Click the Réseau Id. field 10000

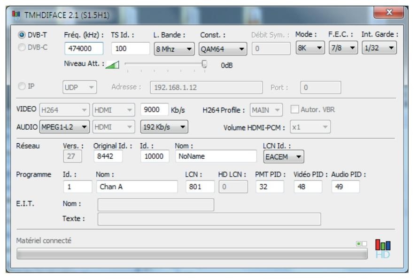[155, 156]
